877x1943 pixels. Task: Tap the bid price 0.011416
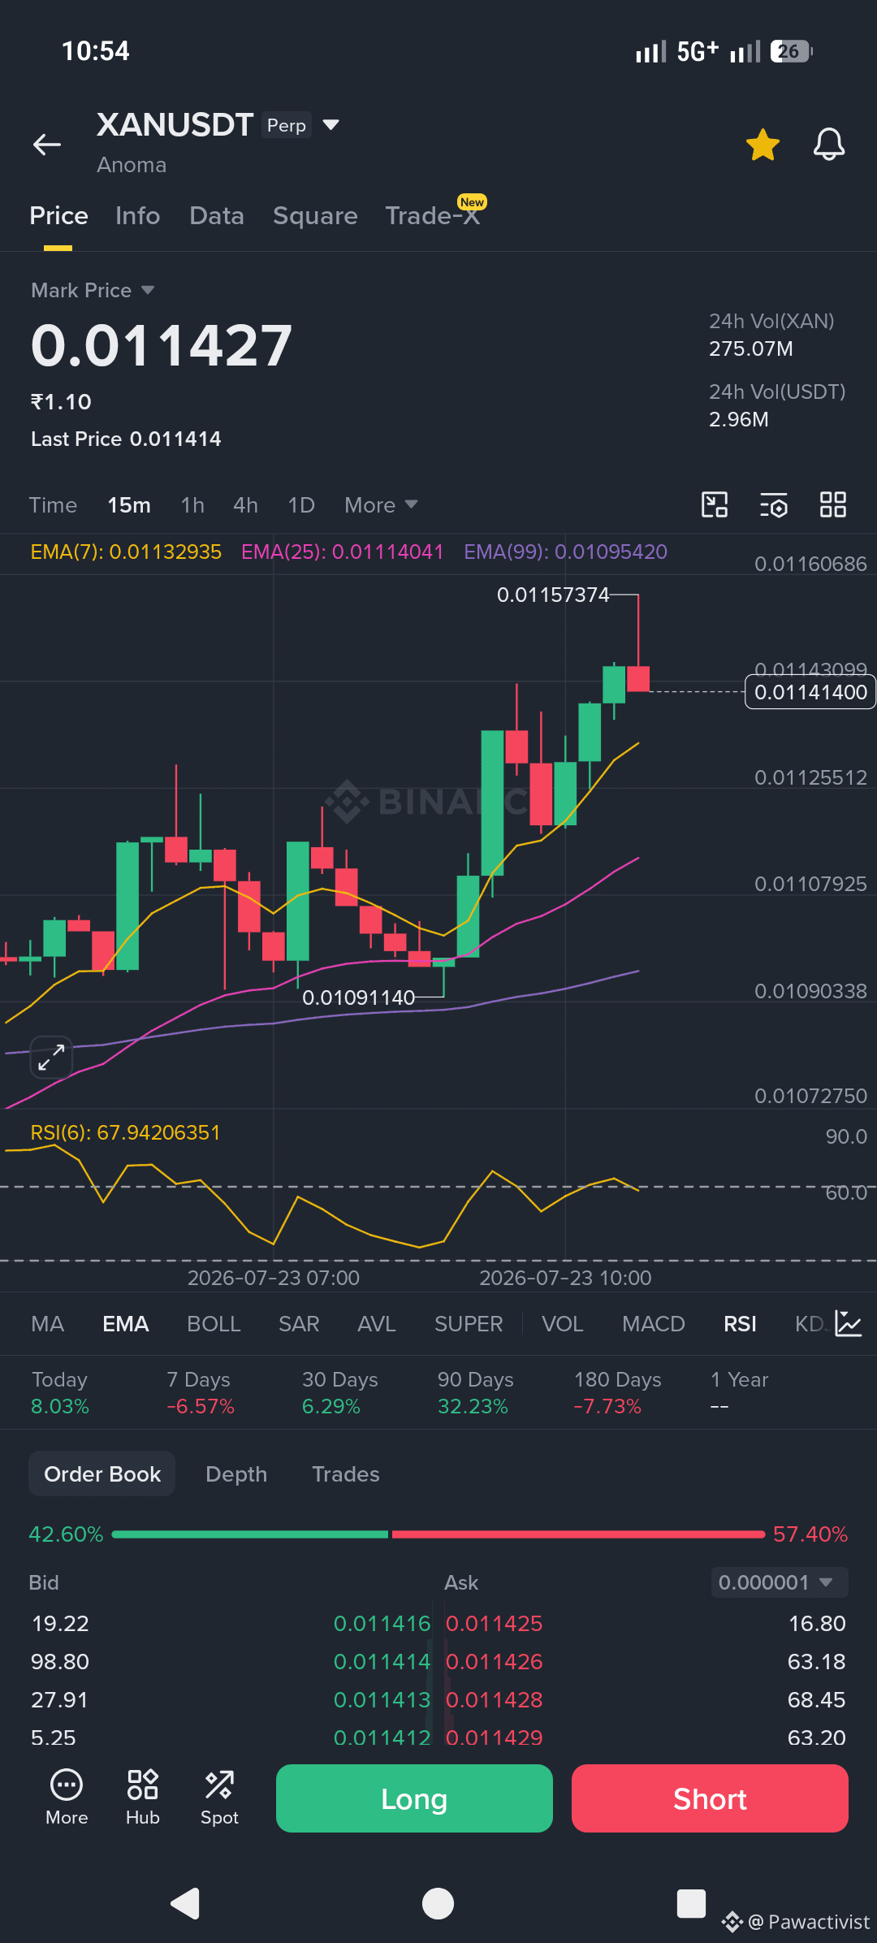[382, 1624]
